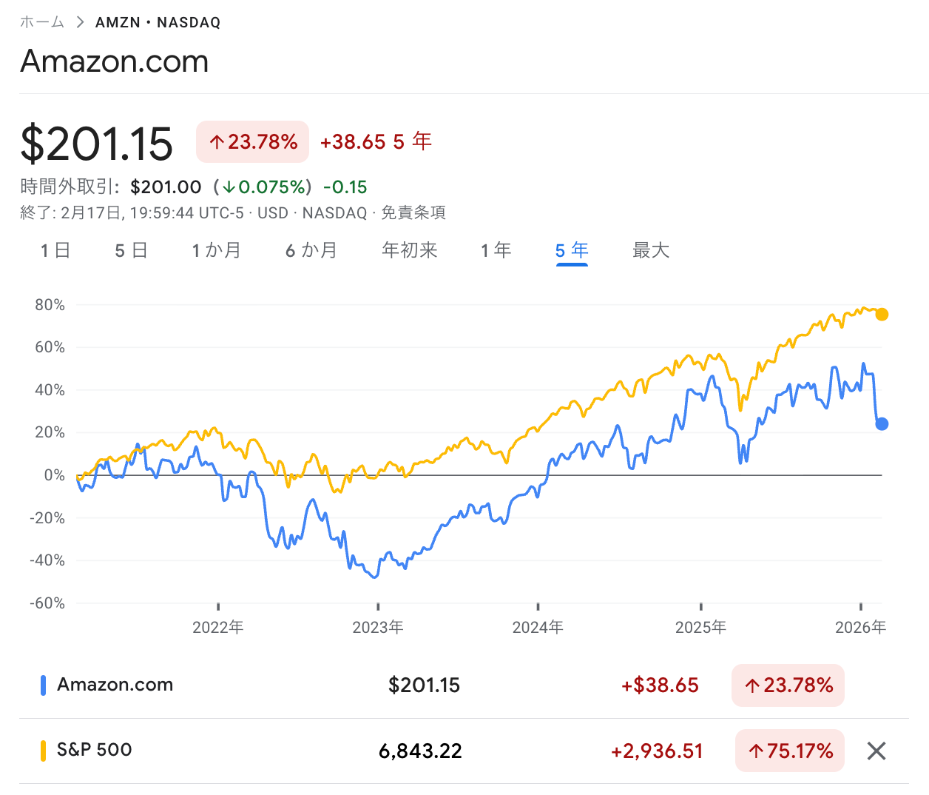The height and width of the screenshot is (795, 929).
Task: Select the 5年 range tab
Action: 572,251
